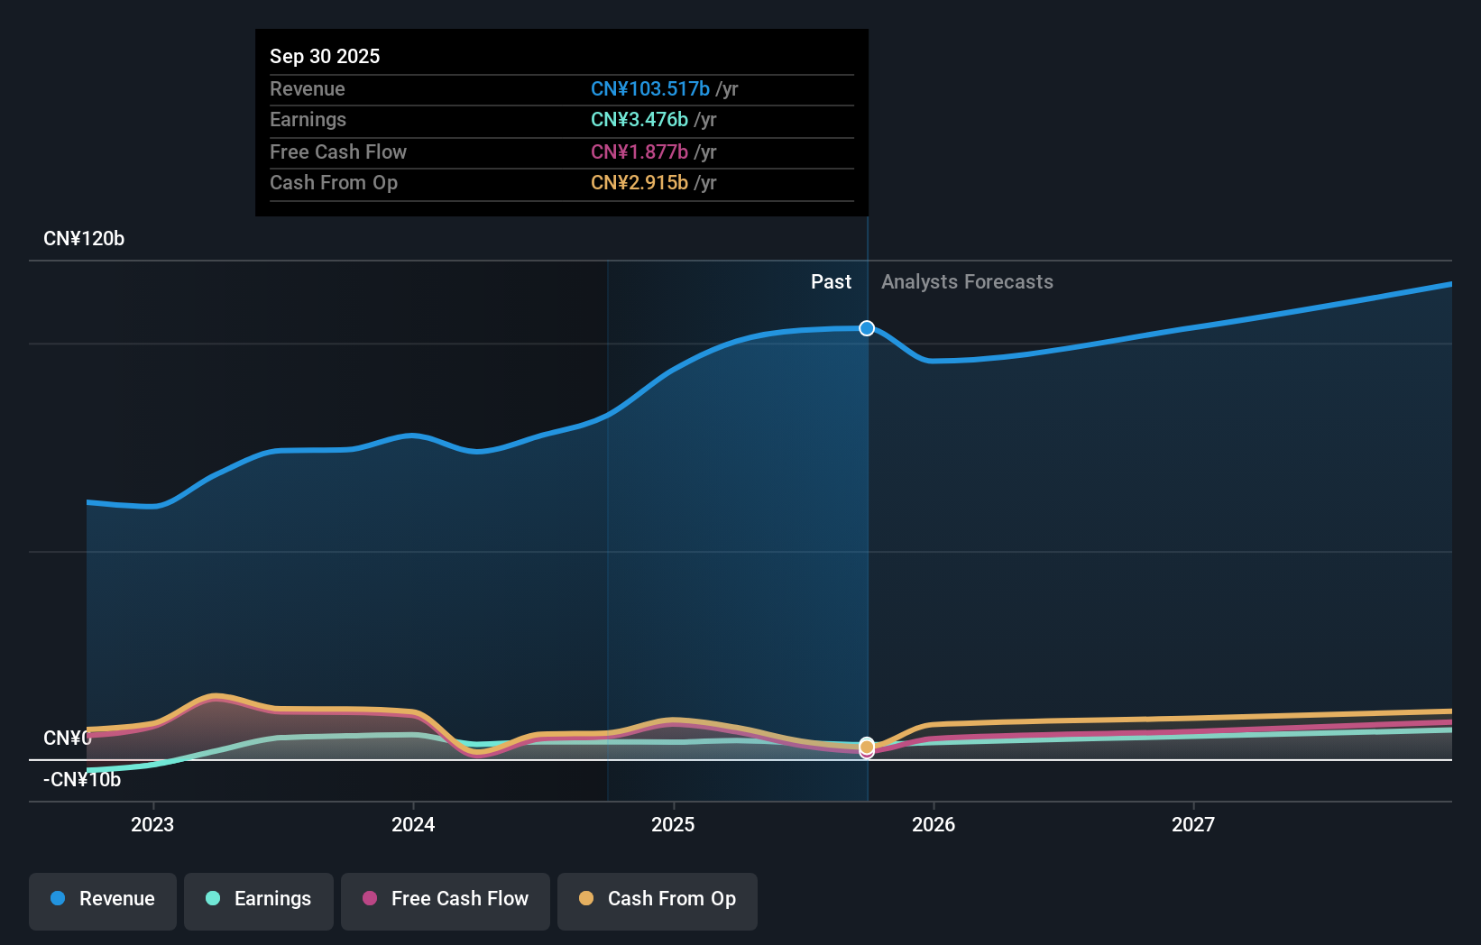Select the Revenue data point marker on the chart

click(866, 328)
